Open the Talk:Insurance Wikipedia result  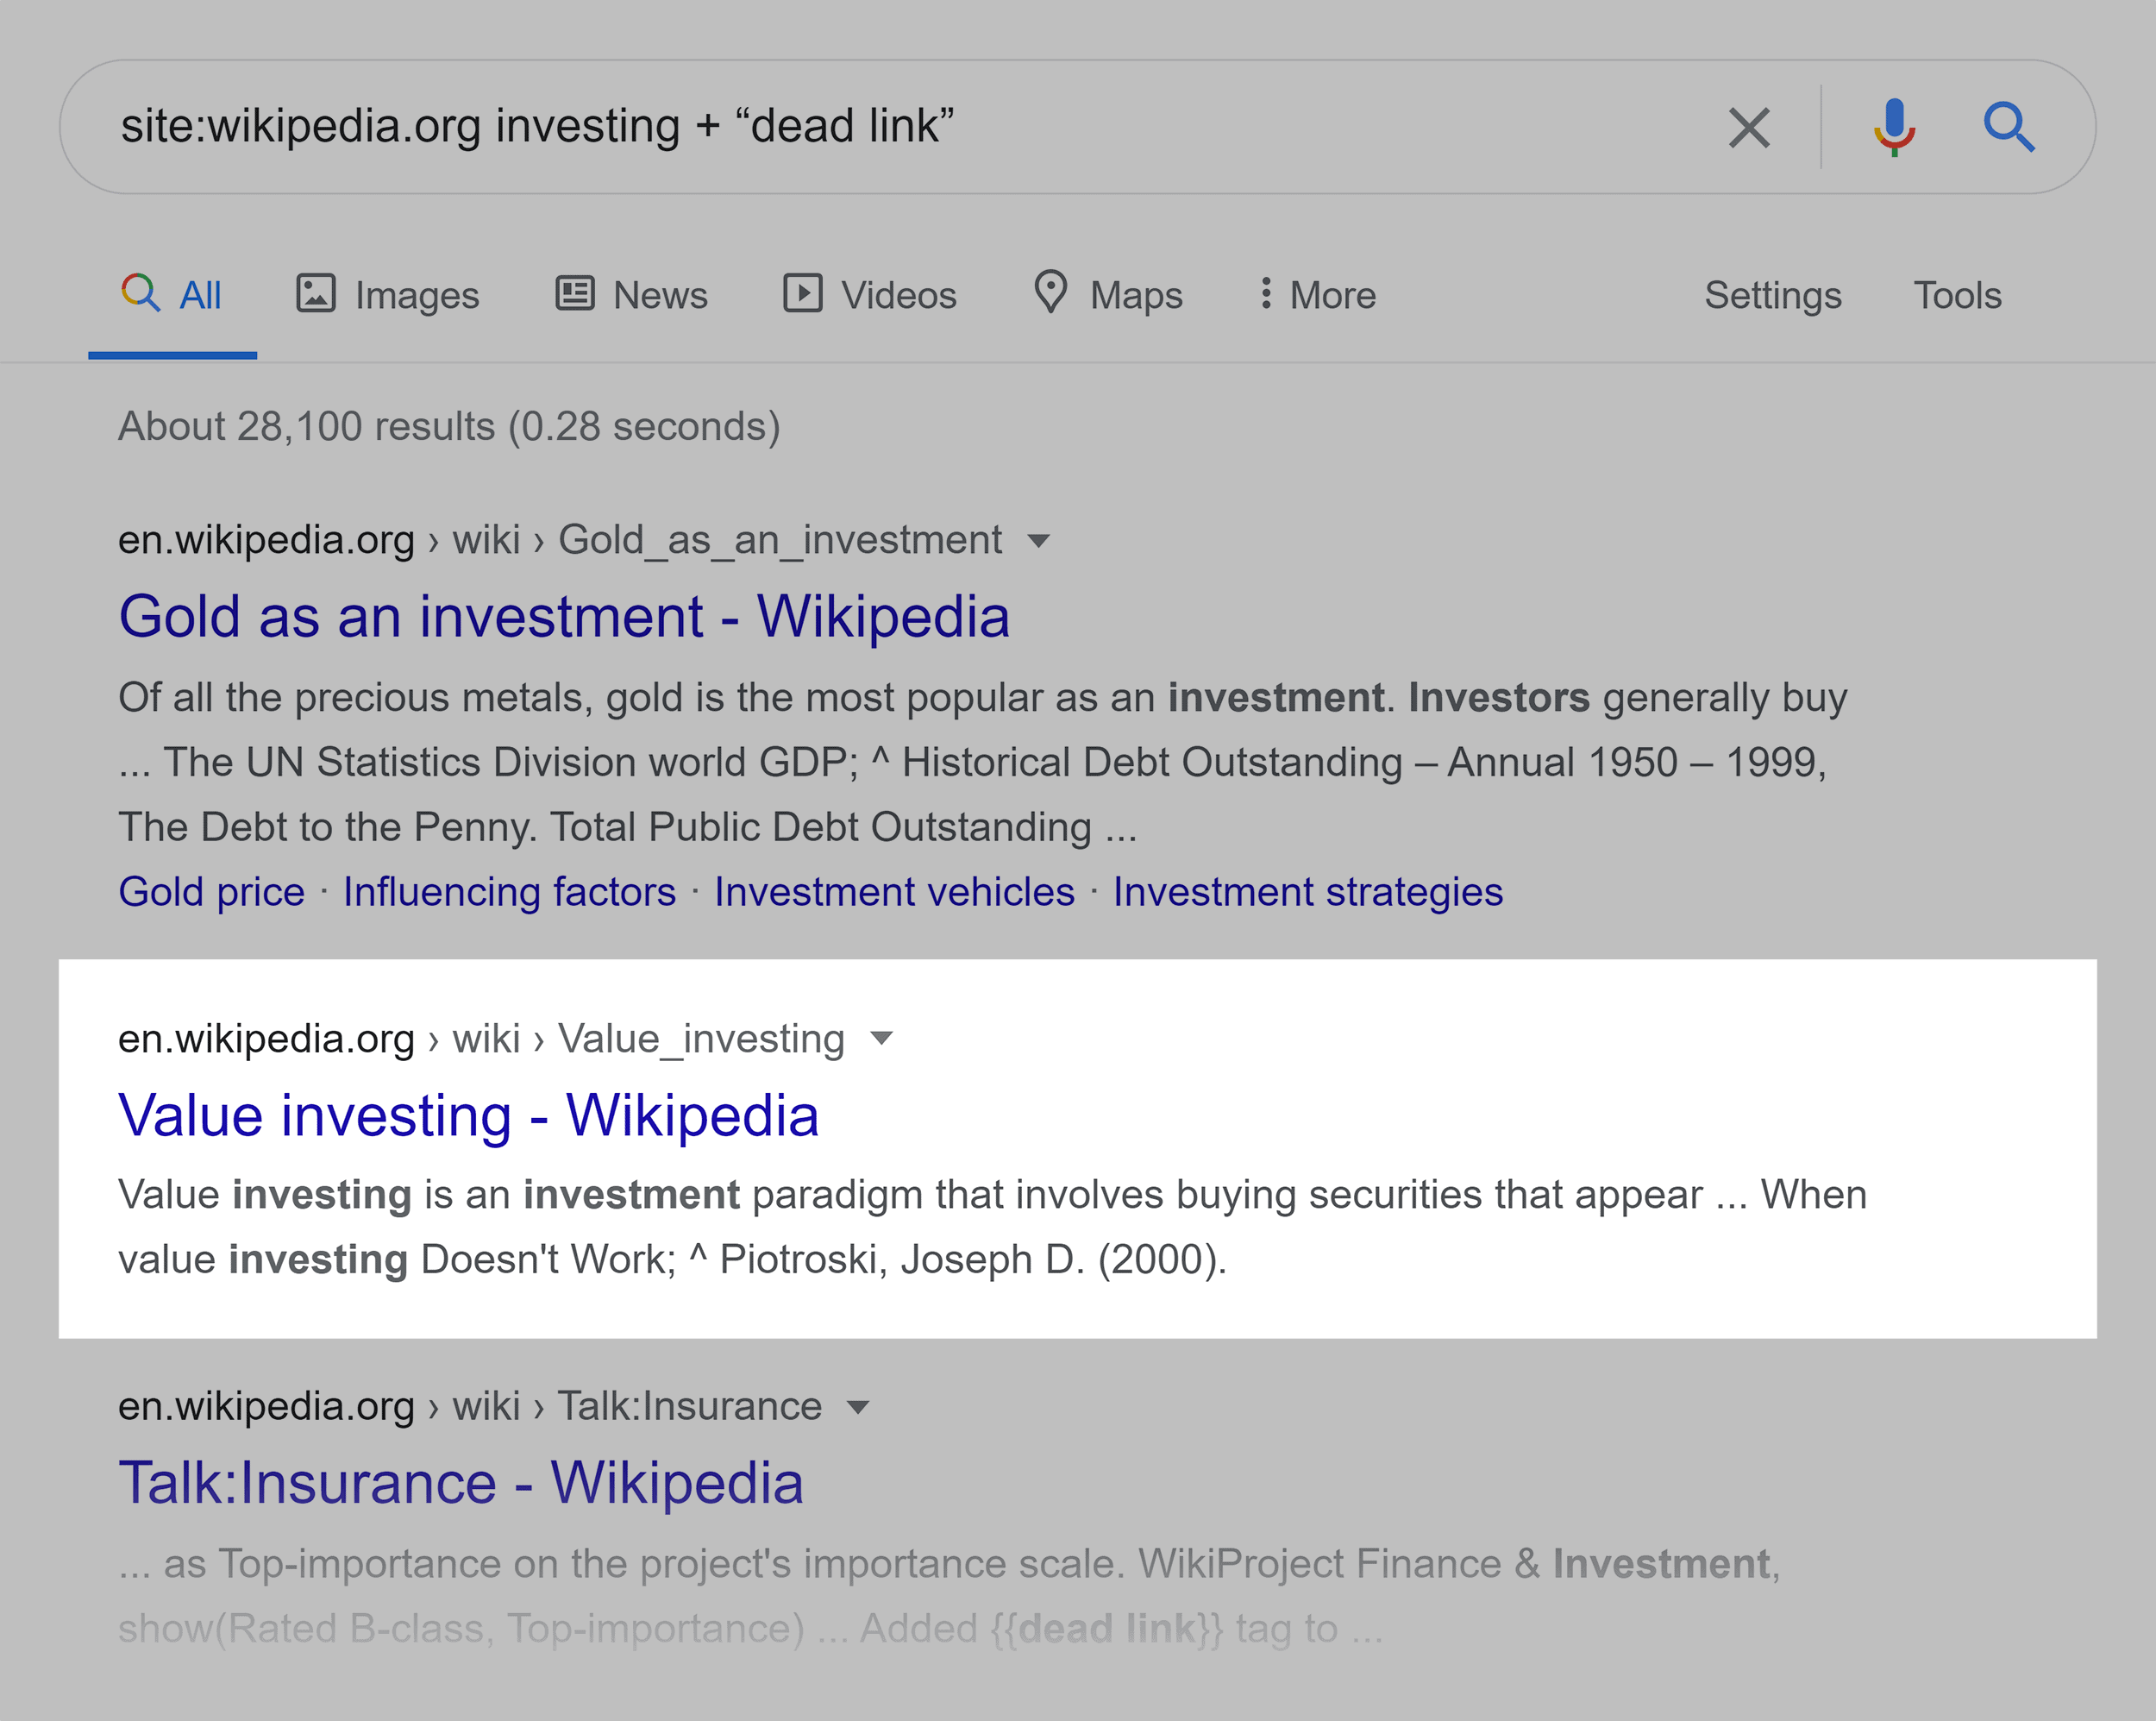tap(460, 1482)
